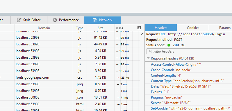
Task: Switch to the Cookies details tab
Action: point(193,28)
